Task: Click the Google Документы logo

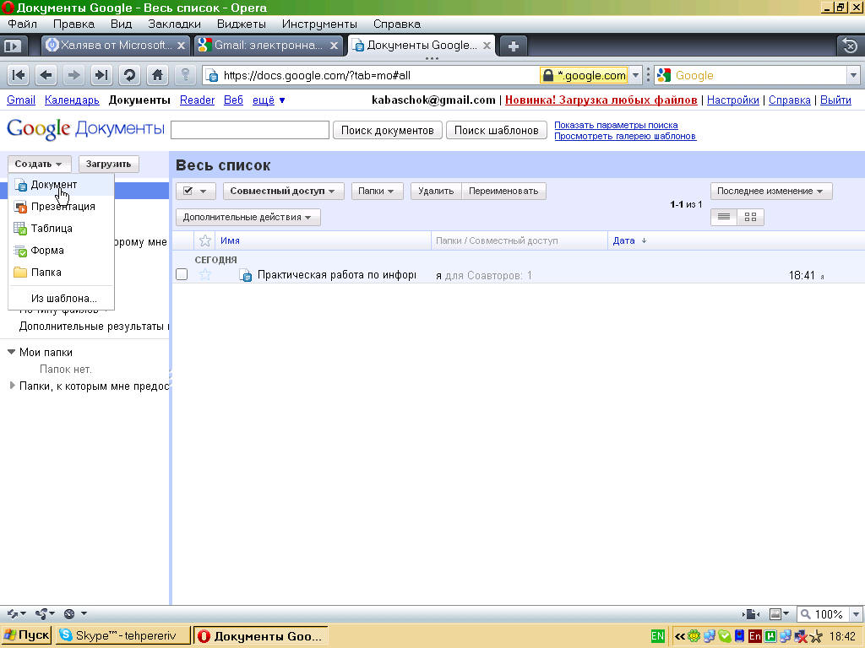Action: pos(85,129)
